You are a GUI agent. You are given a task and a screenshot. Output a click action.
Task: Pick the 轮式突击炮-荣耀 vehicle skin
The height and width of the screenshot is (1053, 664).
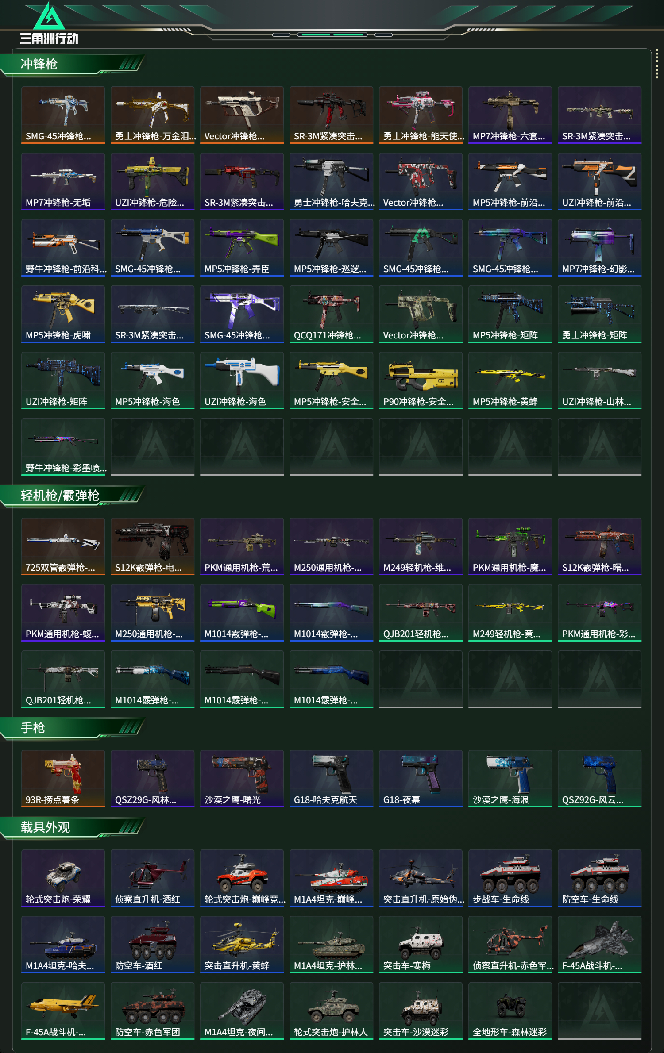click(63, 878)
